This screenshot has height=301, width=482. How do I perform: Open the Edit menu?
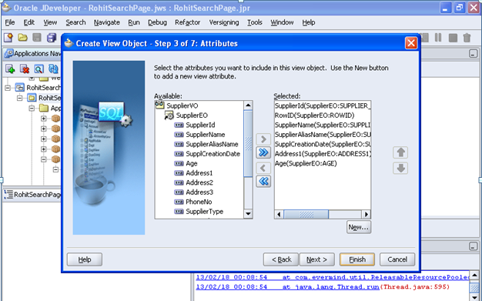[29, 22]
